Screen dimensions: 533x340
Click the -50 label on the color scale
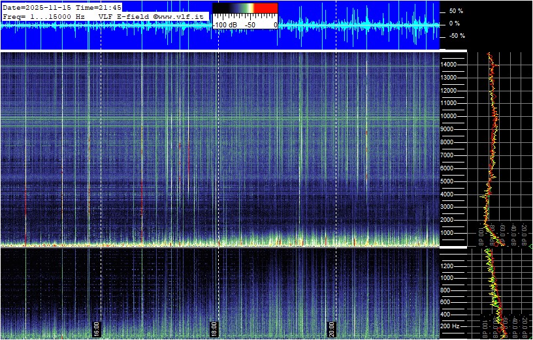[x=250, y=24]
